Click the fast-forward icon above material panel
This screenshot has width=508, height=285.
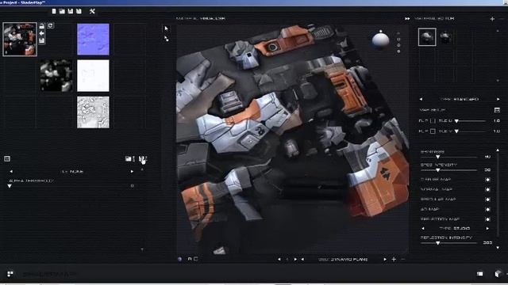coord(407,19)
